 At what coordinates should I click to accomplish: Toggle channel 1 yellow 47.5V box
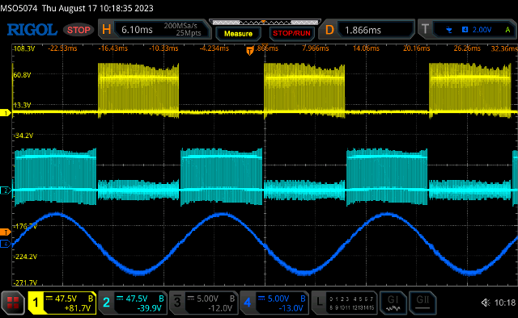coord(62,303)
